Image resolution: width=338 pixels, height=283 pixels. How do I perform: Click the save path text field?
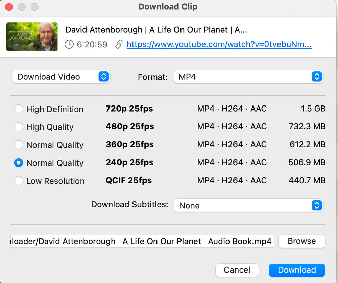pos(142,241)
